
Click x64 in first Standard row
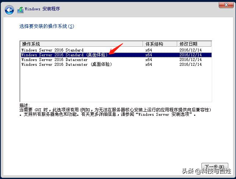[149, 50]
